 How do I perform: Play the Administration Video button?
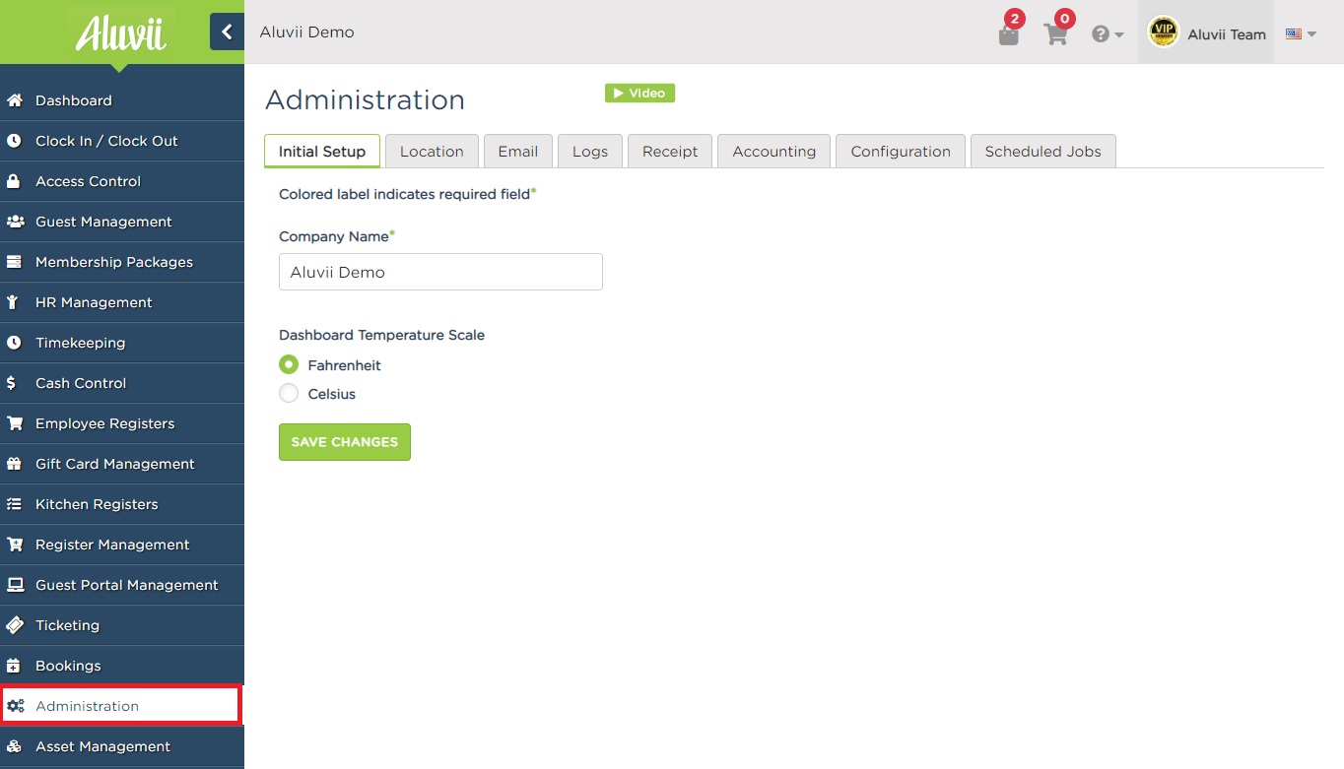[x=639, y=93]
